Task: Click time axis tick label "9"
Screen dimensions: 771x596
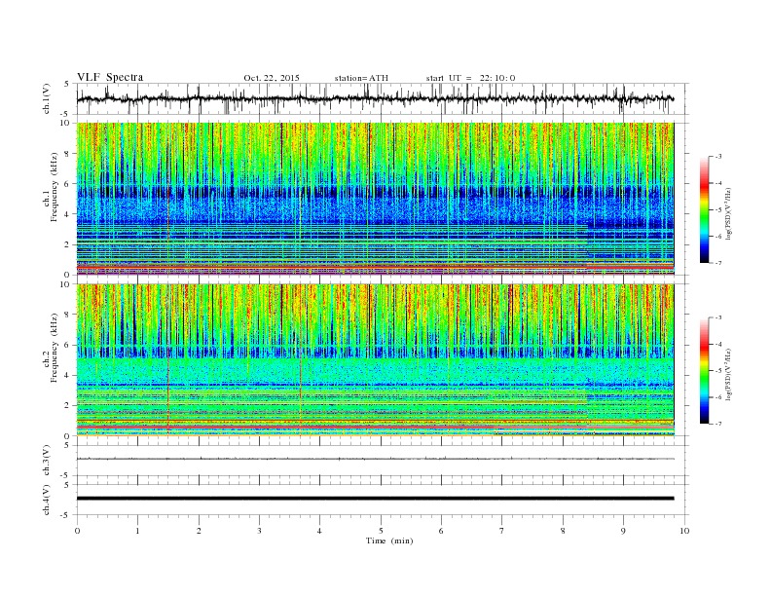Action: coord(623,531)
